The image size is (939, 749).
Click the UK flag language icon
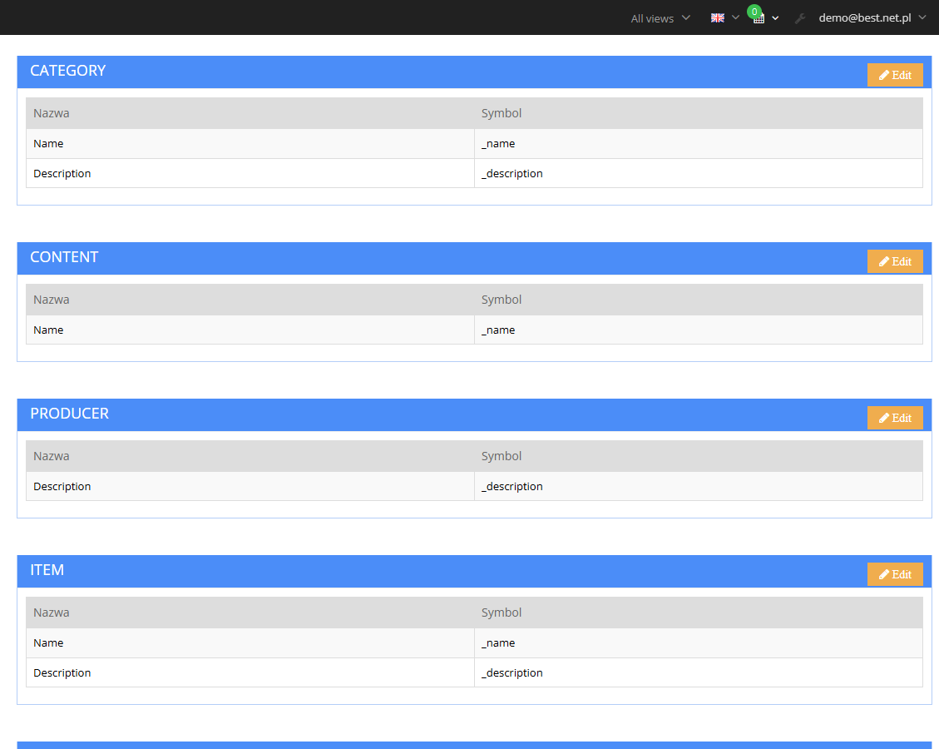tap(718, 18)
